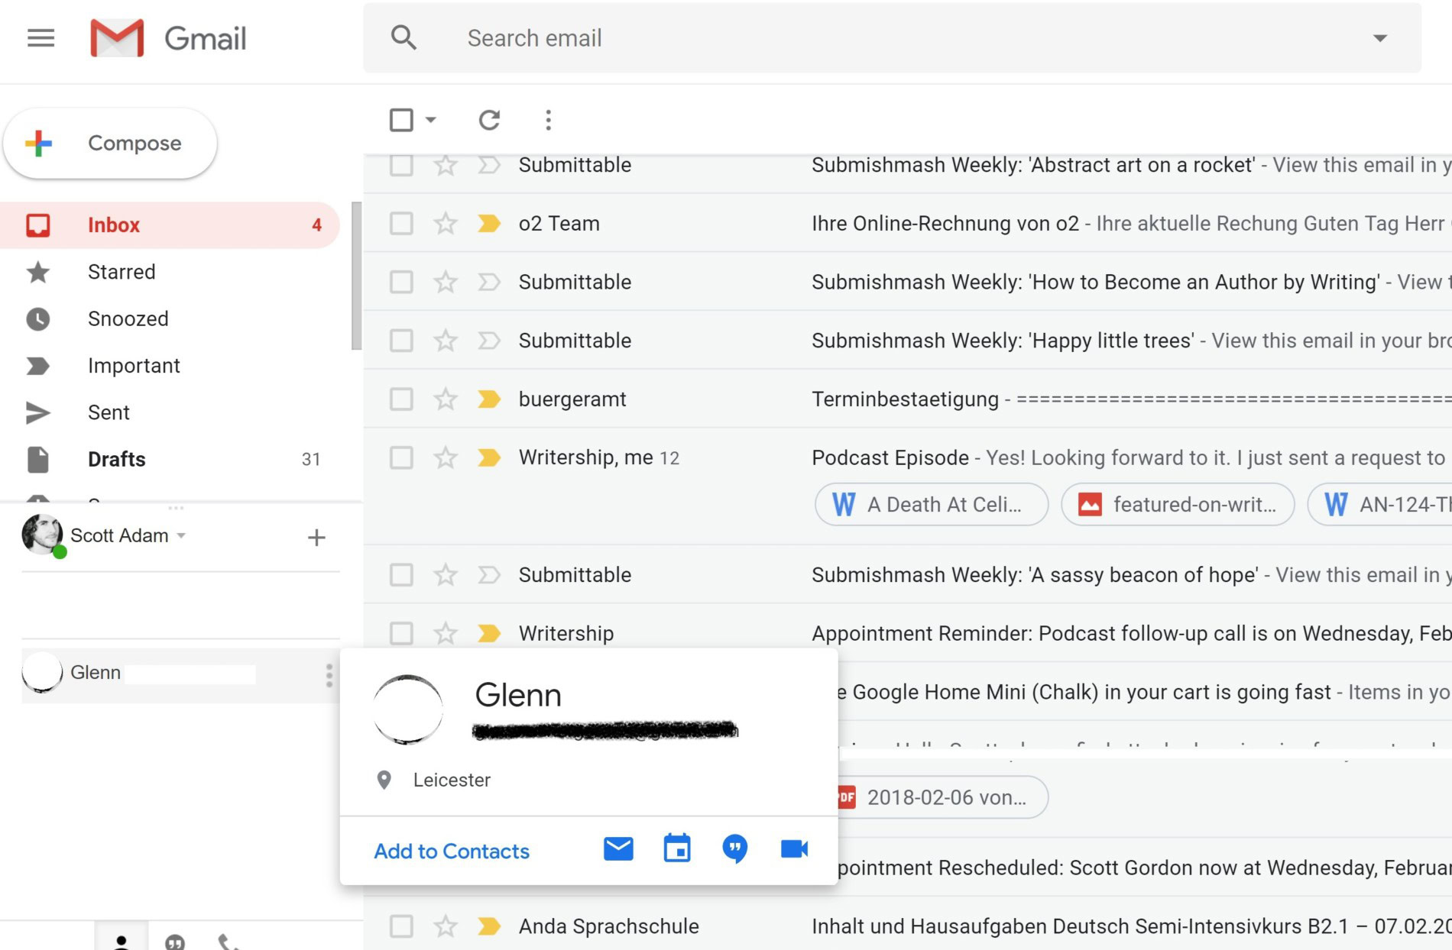The image size is (1452, 950).
Task: Start video call with Glenn
Action: (x=794, y=848)
